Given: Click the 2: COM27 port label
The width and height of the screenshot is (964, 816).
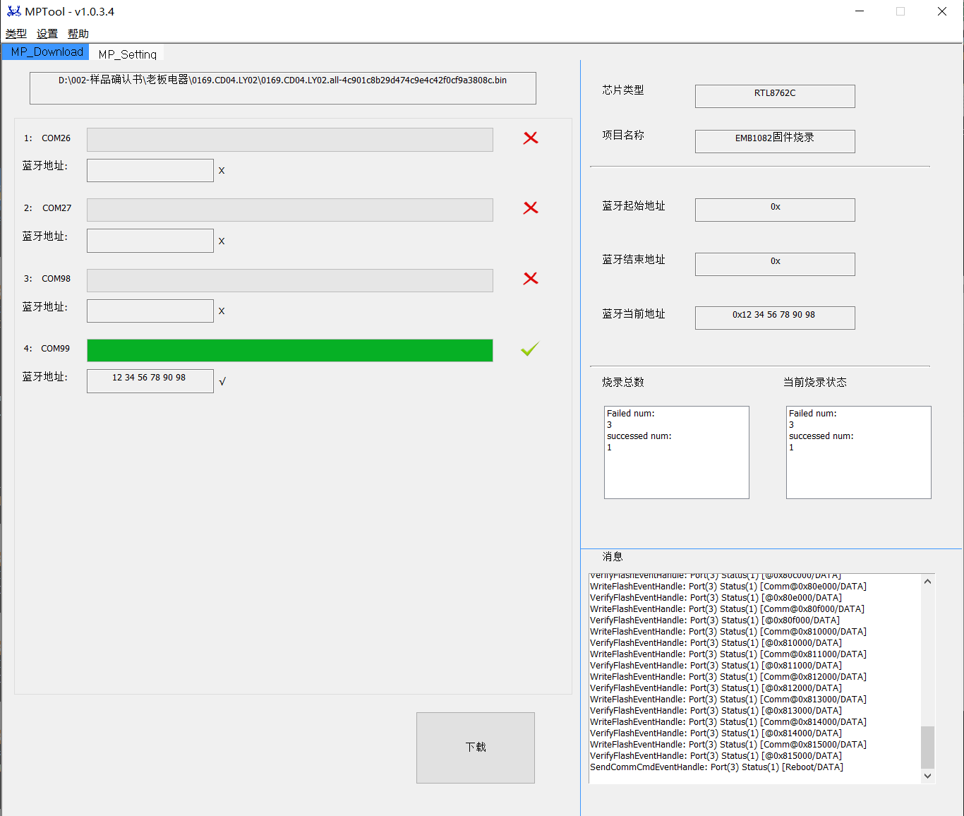Looking at the screenshot, I should tap(47, 208).
